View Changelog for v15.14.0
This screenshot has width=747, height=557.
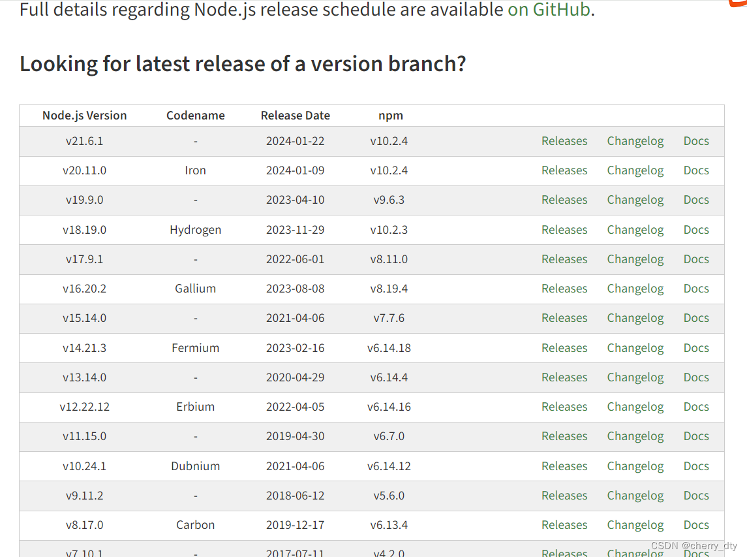(635, 318)
